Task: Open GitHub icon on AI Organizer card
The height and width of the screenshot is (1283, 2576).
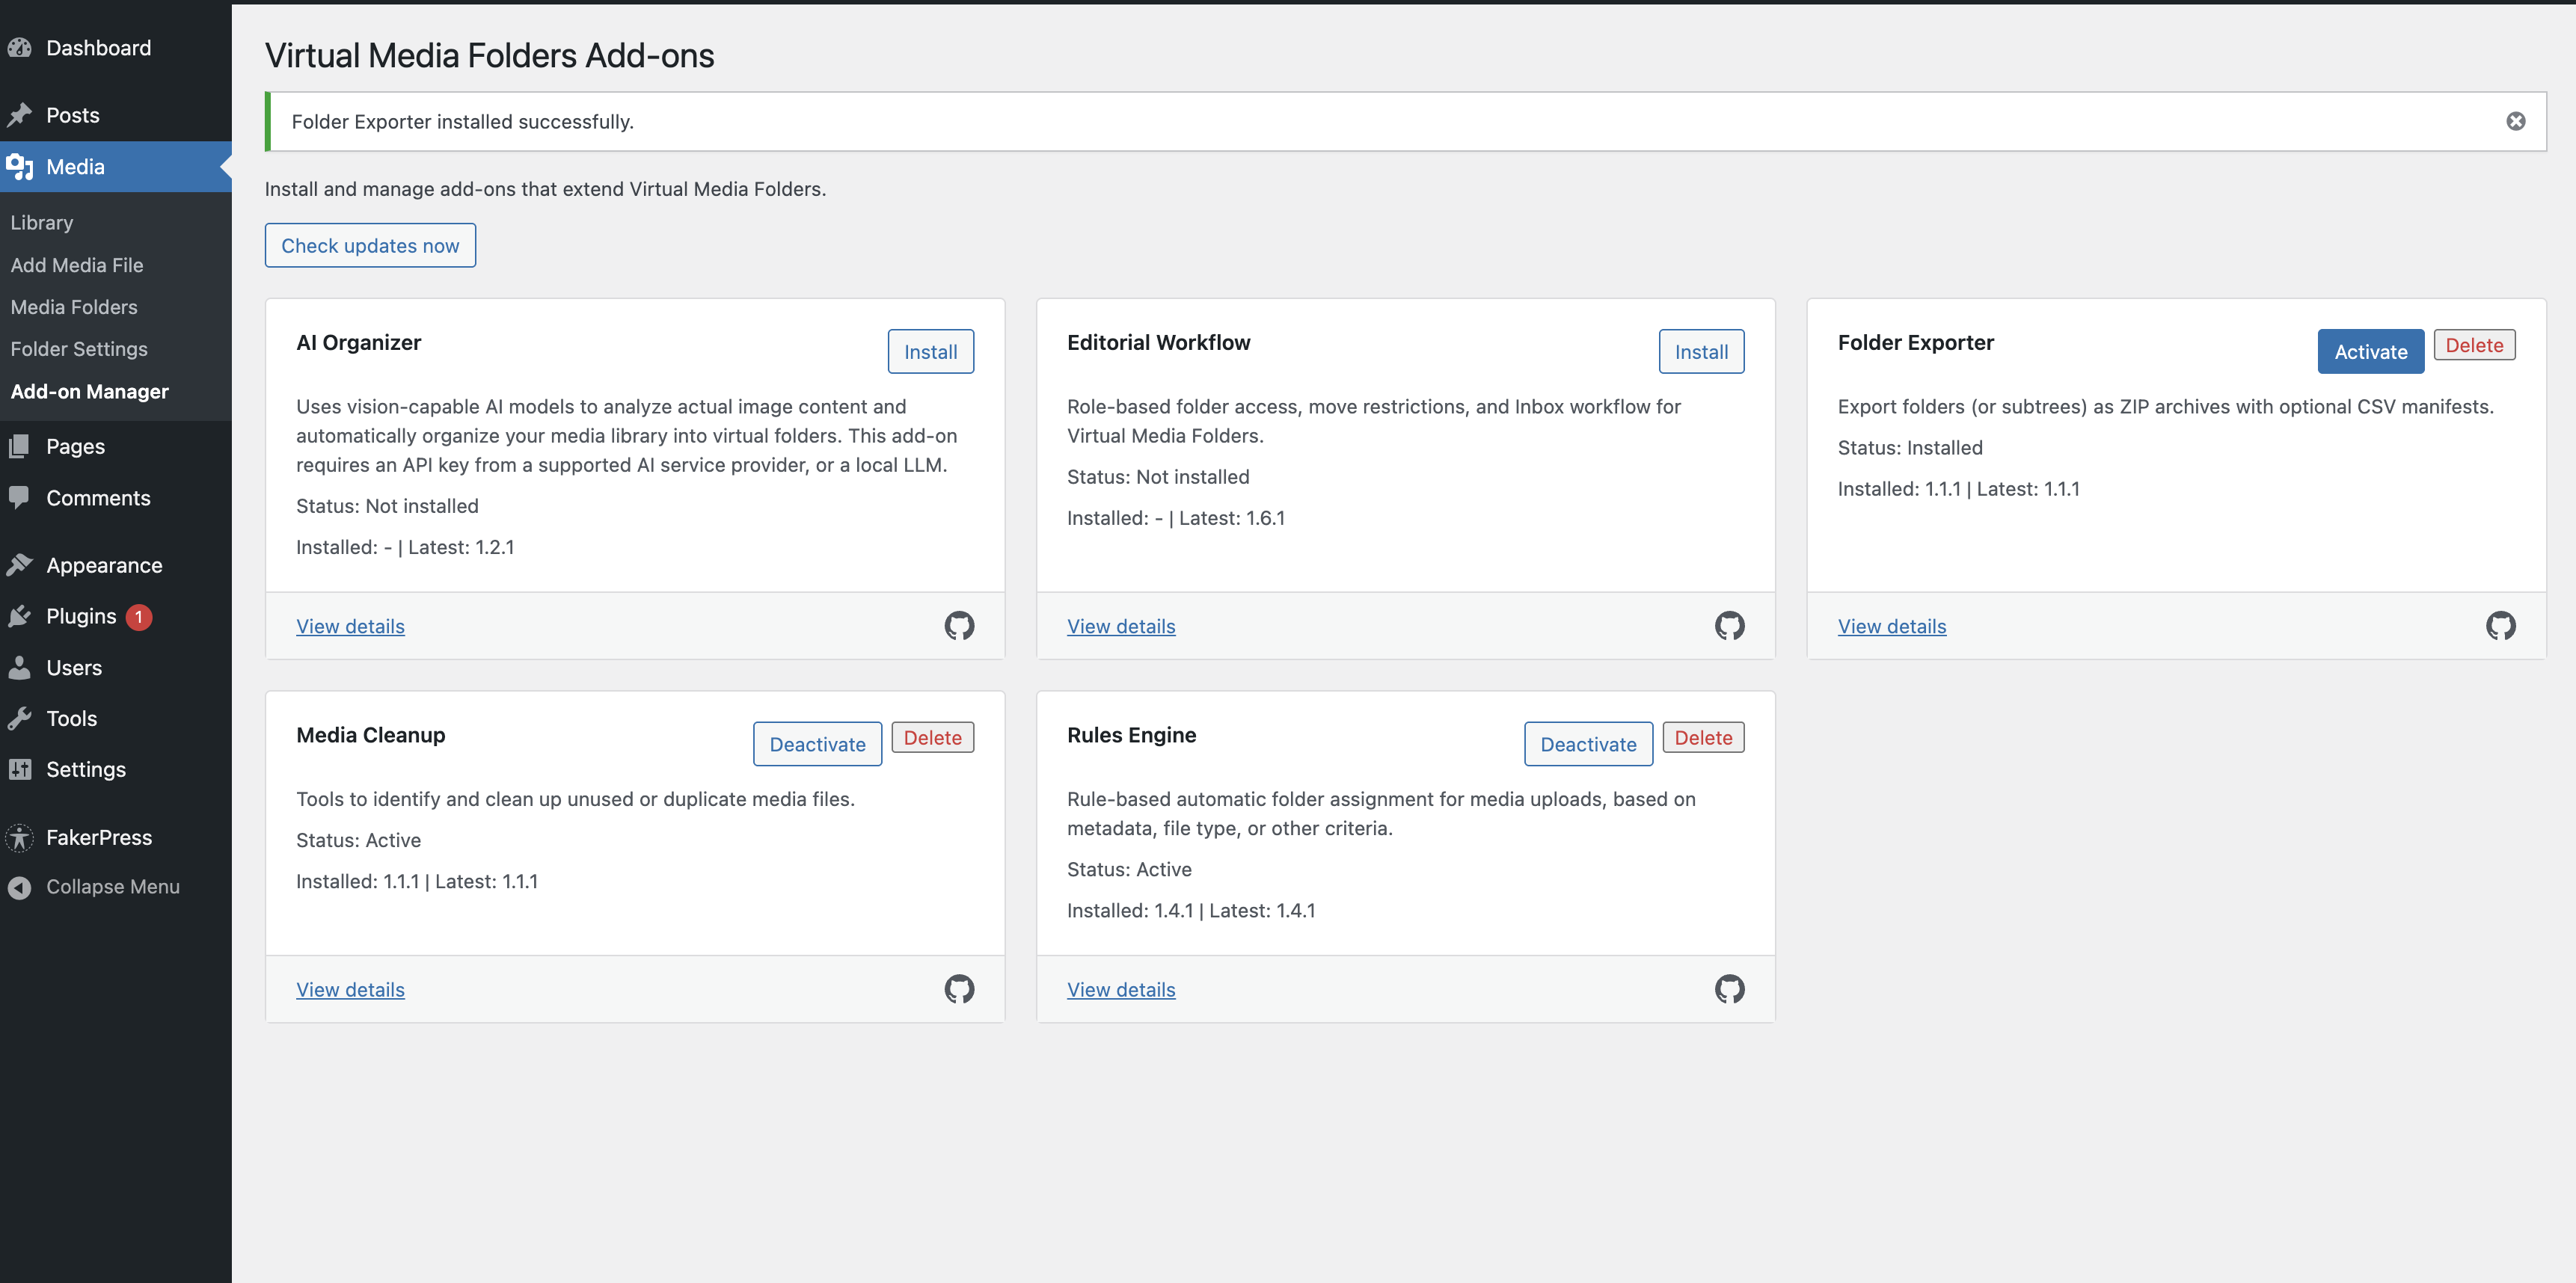Action: pyautogui.click(x=959, y=626)
